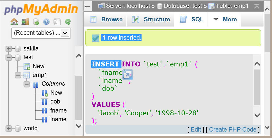Select lname column in tree
272x138 pixels.
click(58, 119)
